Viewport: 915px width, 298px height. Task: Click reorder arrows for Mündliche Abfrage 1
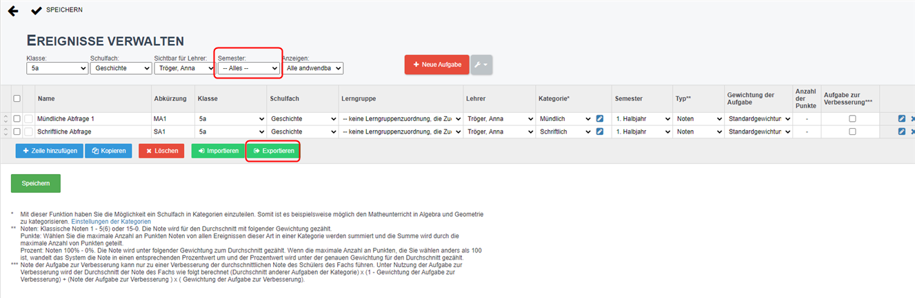(x=6, y=119)
